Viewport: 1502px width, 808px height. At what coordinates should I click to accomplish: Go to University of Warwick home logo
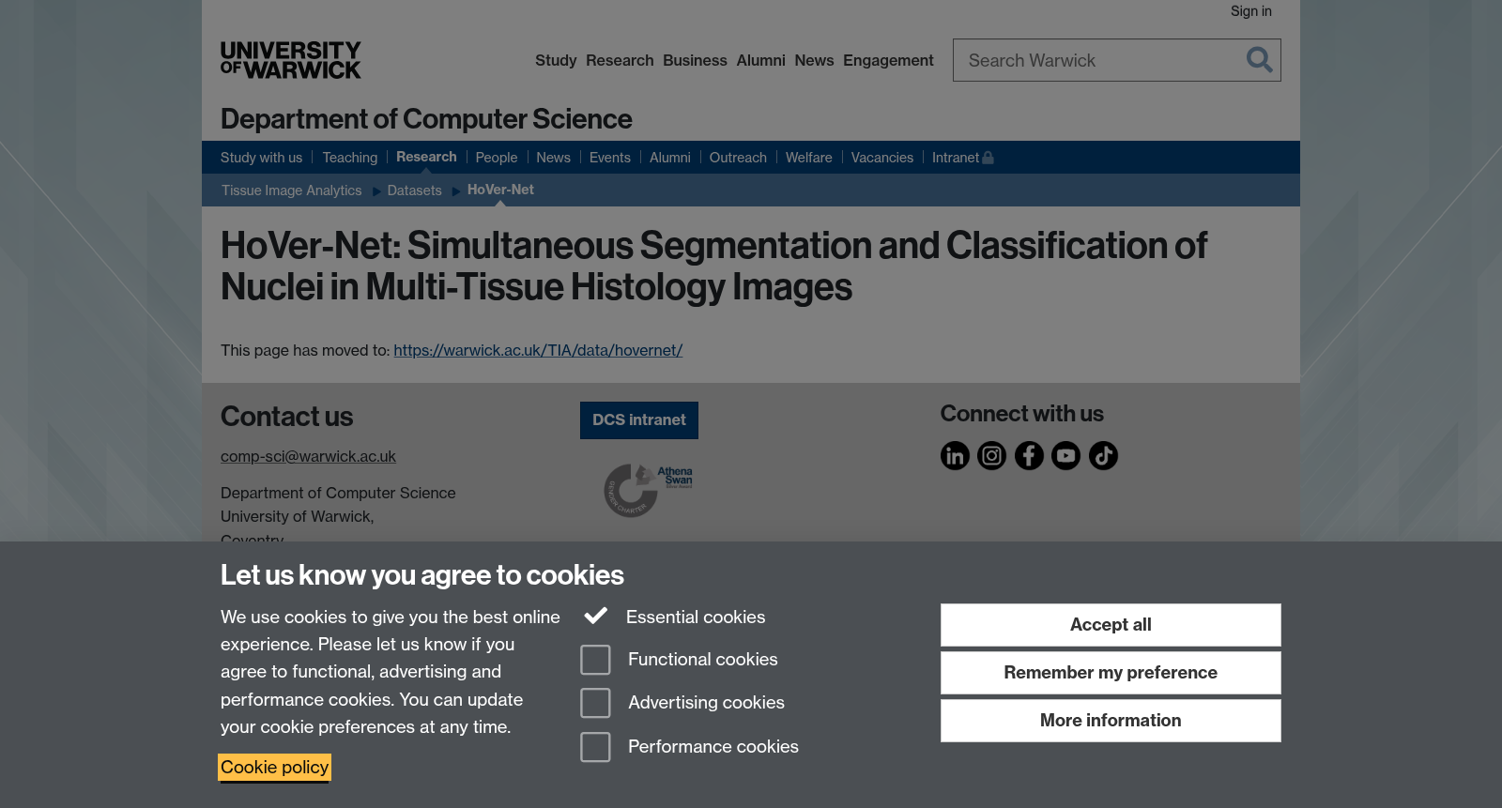pyautogui.click(x=291, y=60)
